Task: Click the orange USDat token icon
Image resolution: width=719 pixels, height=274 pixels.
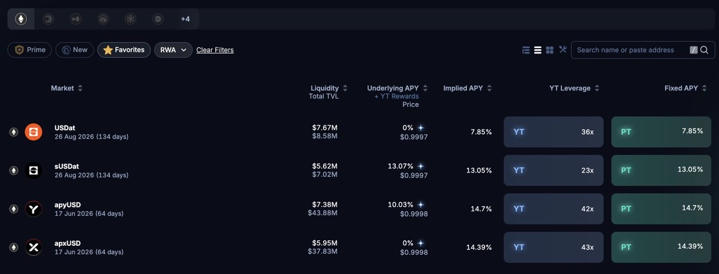Action: tap(34, 132)
